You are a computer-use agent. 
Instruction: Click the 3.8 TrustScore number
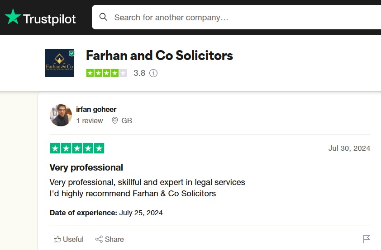click(139, 73)
